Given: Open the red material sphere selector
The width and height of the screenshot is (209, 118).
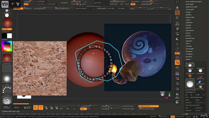Looking at the screenshot, I should [7, 58].
